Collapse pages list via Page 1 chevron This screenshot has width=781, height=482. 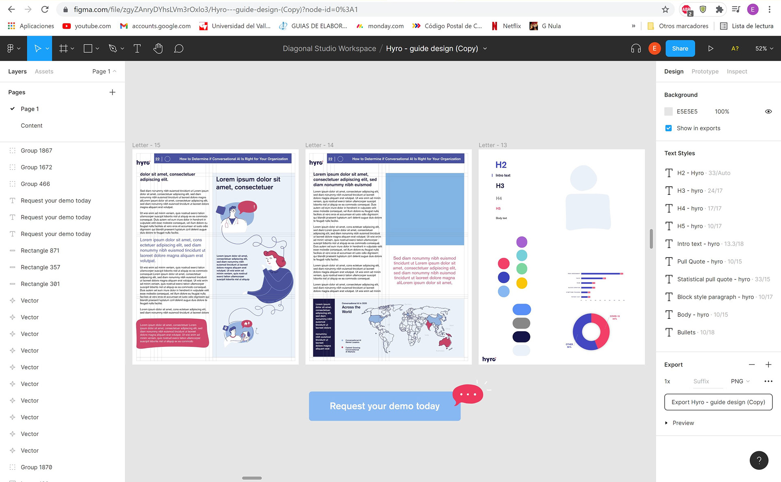pyautogui.click(x=114, y=71)
